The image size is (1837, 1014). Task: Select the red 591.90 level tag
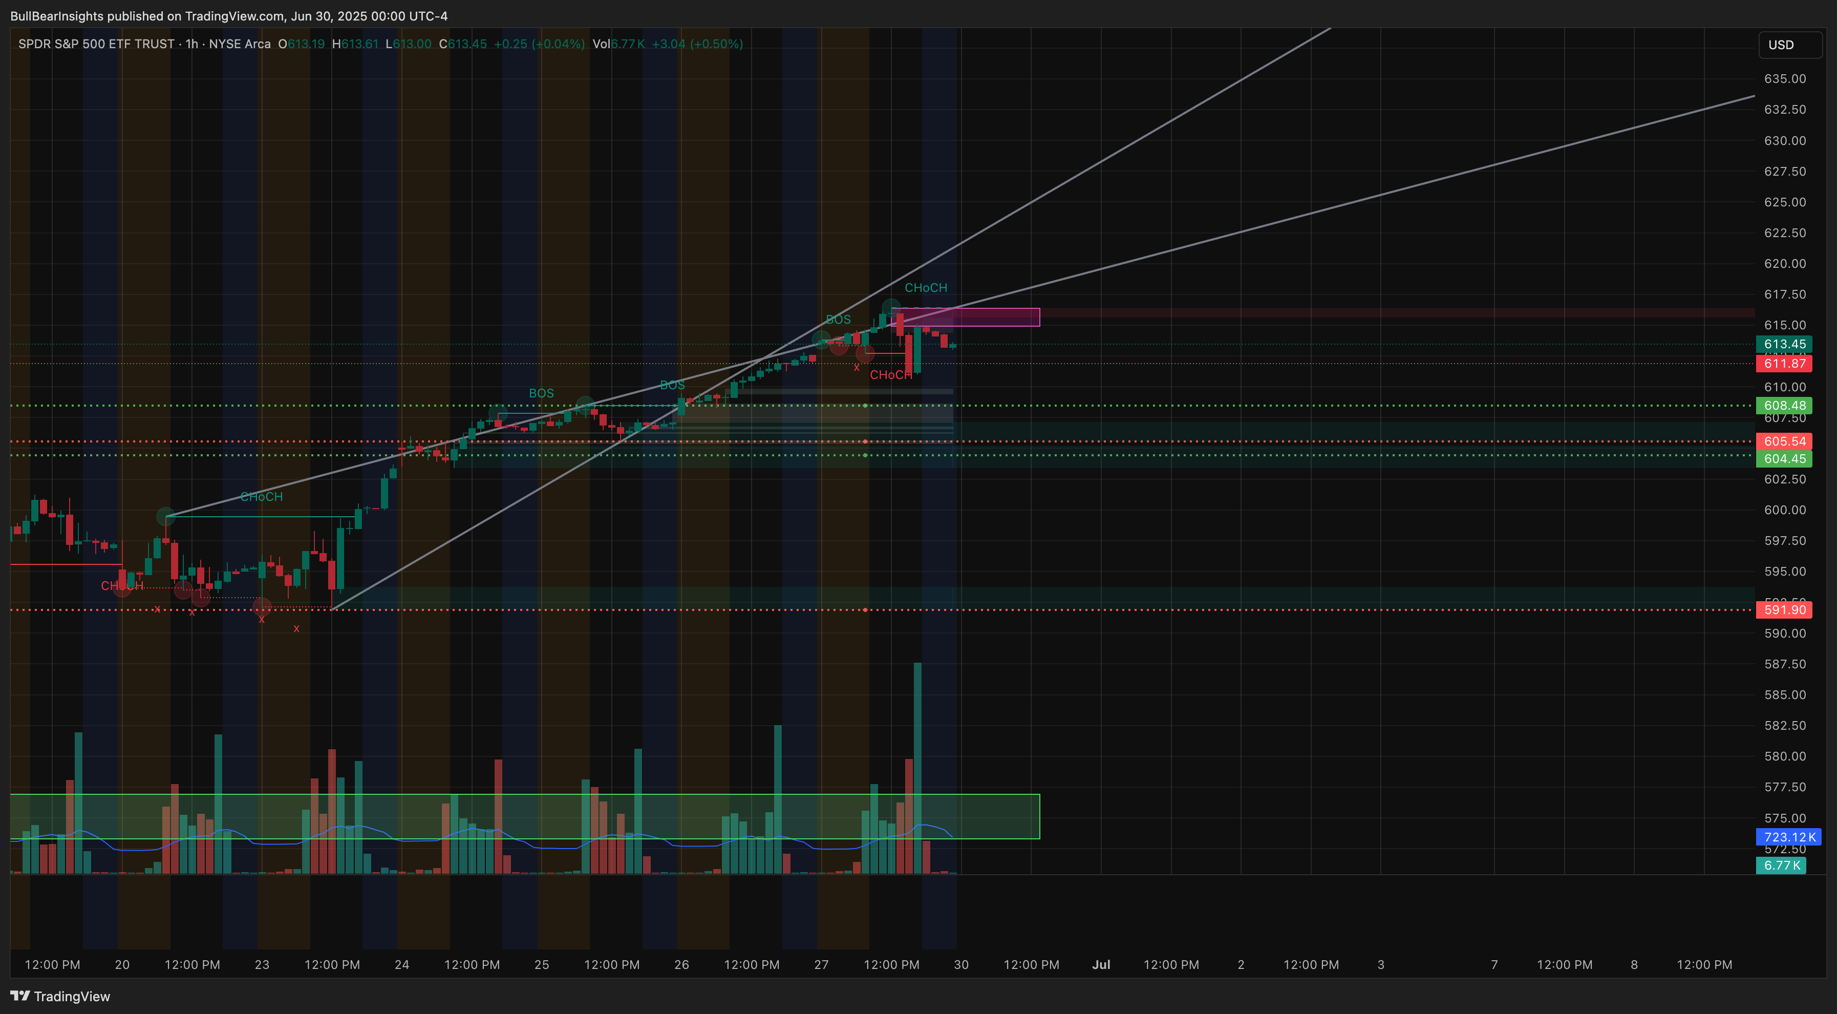1784,610
